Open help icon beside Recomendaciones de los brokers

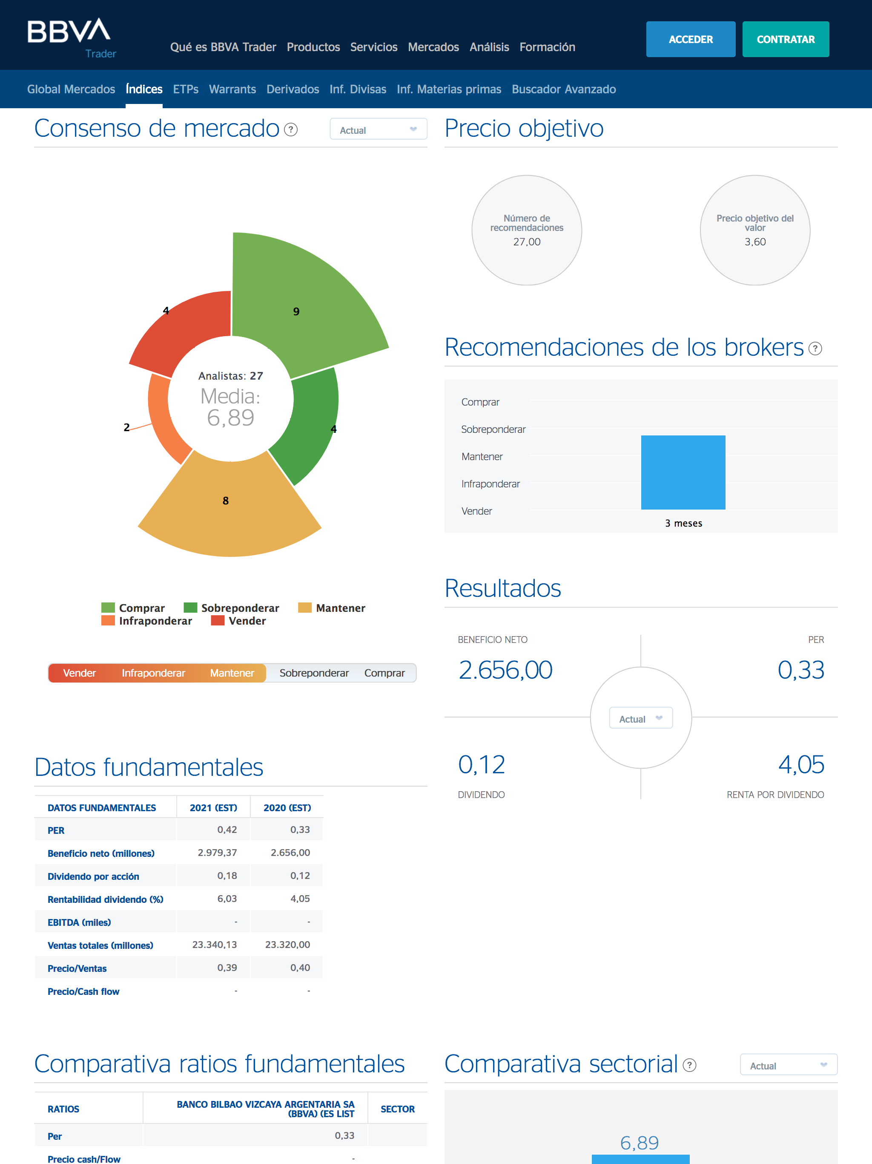pos(815,349)
